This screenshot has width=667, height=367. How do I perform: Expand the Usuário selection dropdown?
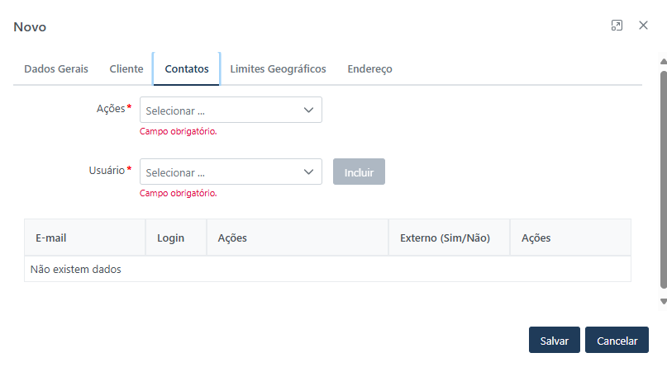tap(231, 172)
